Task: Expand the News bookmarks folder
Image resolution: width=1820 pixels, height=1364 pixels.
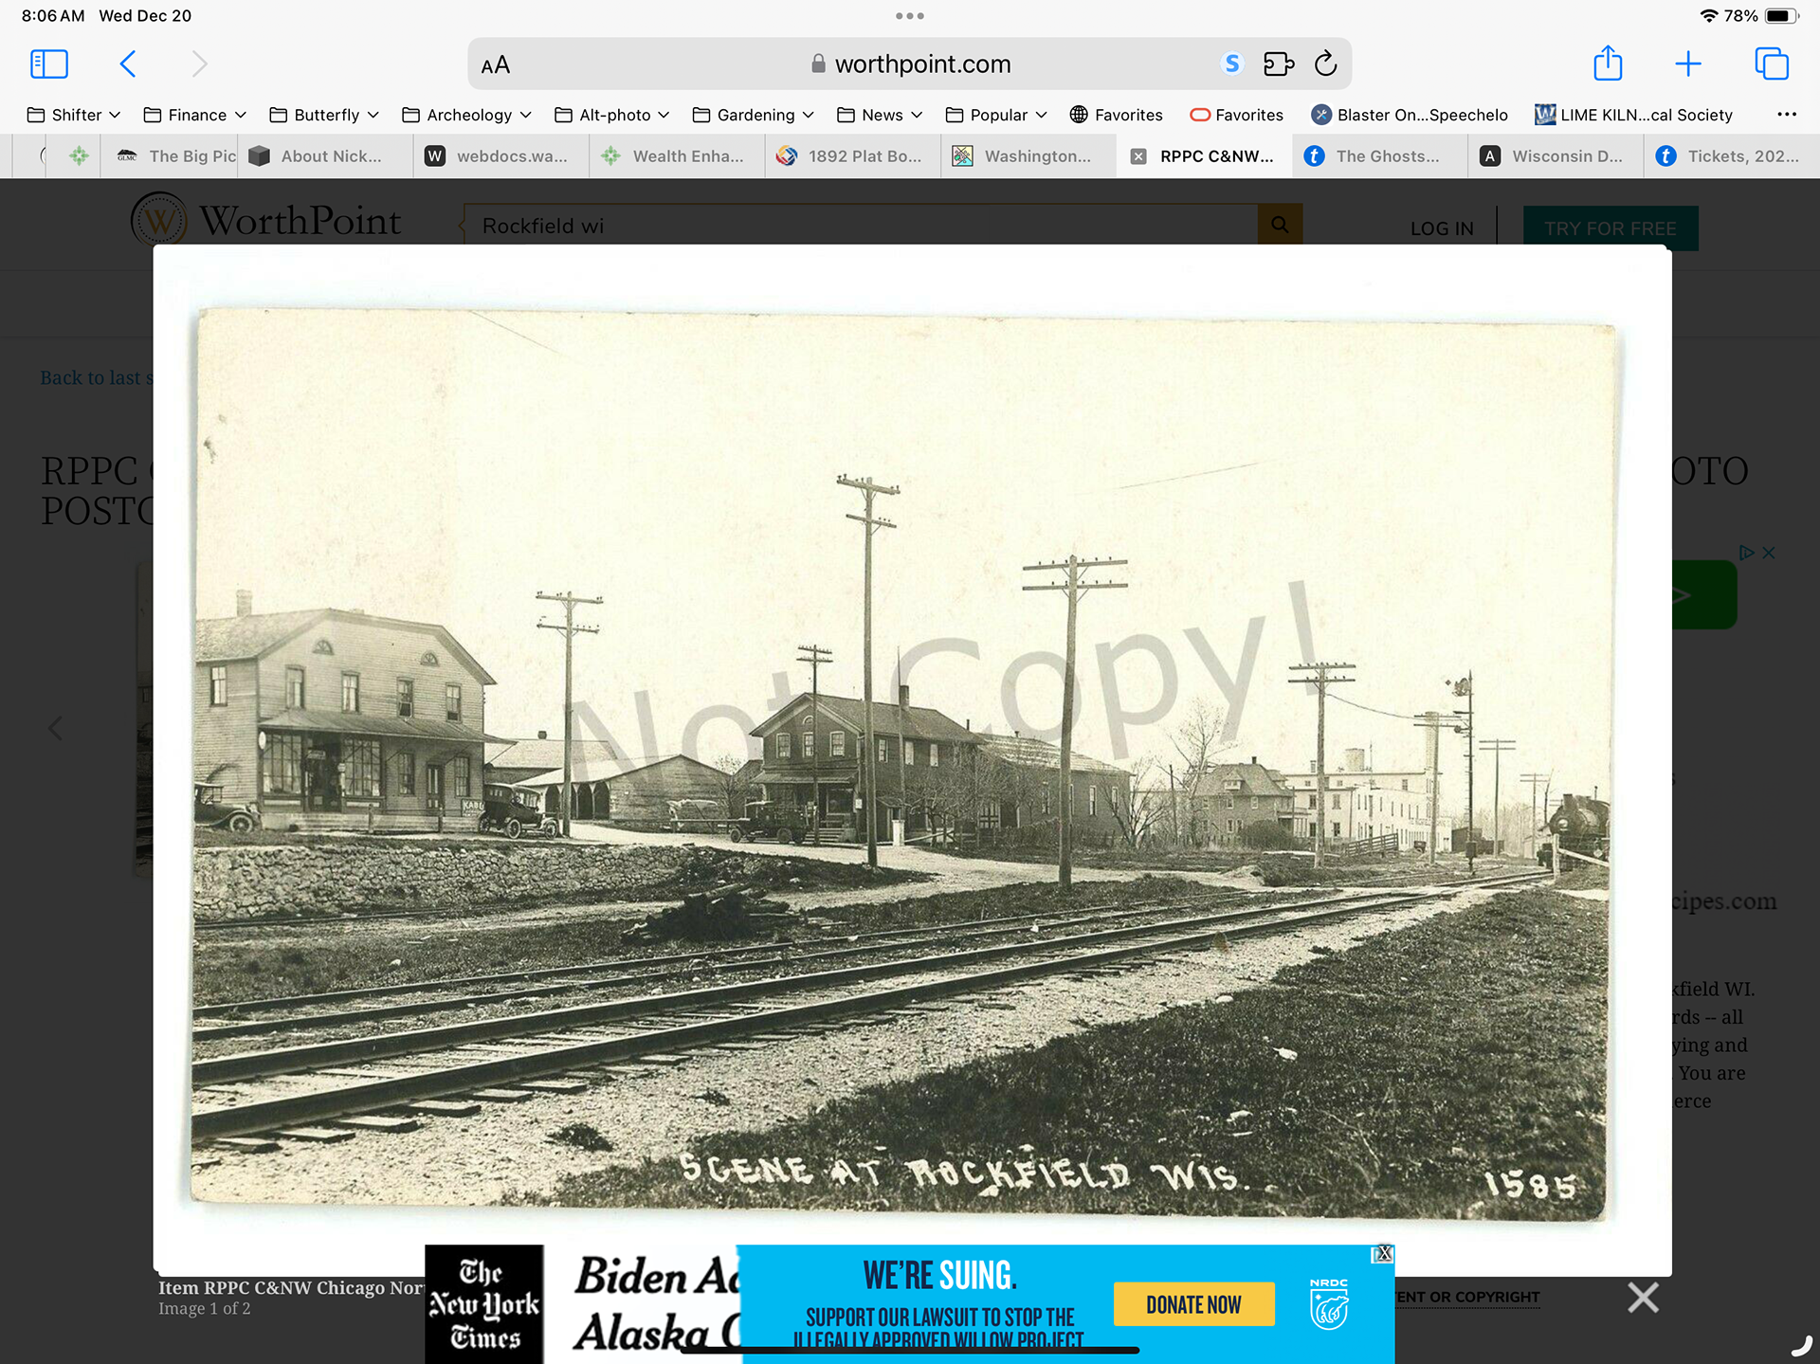Action: pos(880,115)
